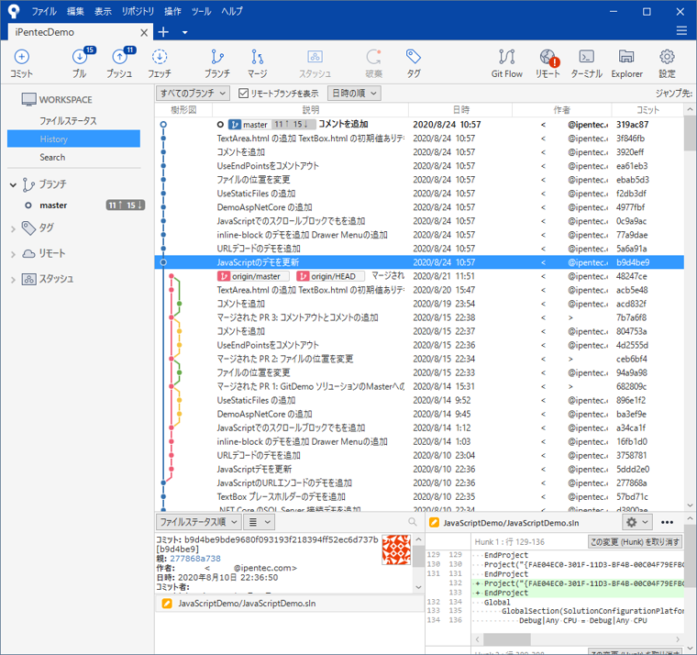Open Explorer from the toolbar

[x=626, y=63]
